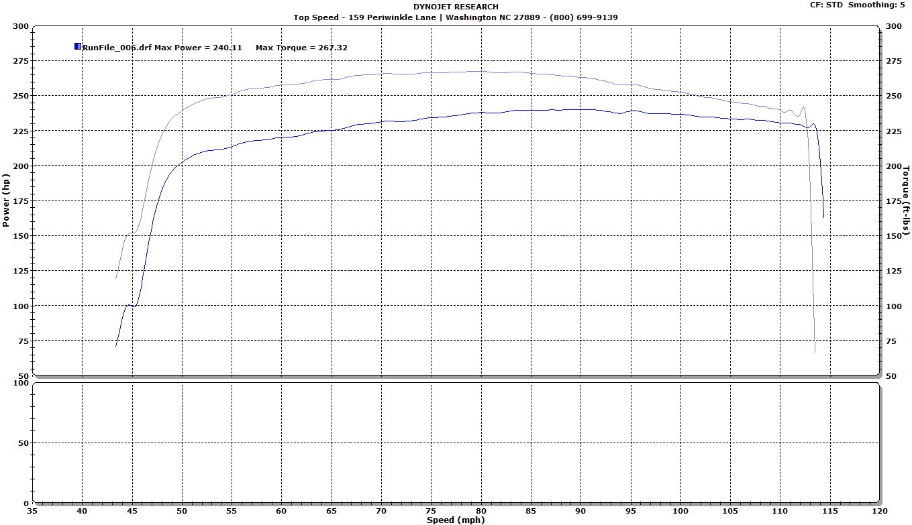Click the 60 tick on Speed axis
This screenshot has width=912, height=525.
pyautogui.click(x=281, y=511)
